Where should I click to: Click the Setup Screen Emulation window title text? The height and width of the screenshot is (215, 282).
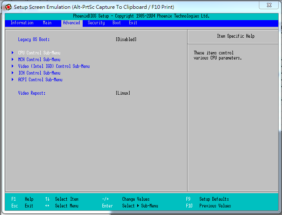coord(94,7)
